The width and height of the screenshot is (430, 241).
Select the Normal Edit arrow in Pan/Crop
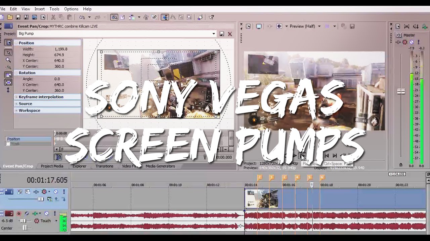(8, 53)
